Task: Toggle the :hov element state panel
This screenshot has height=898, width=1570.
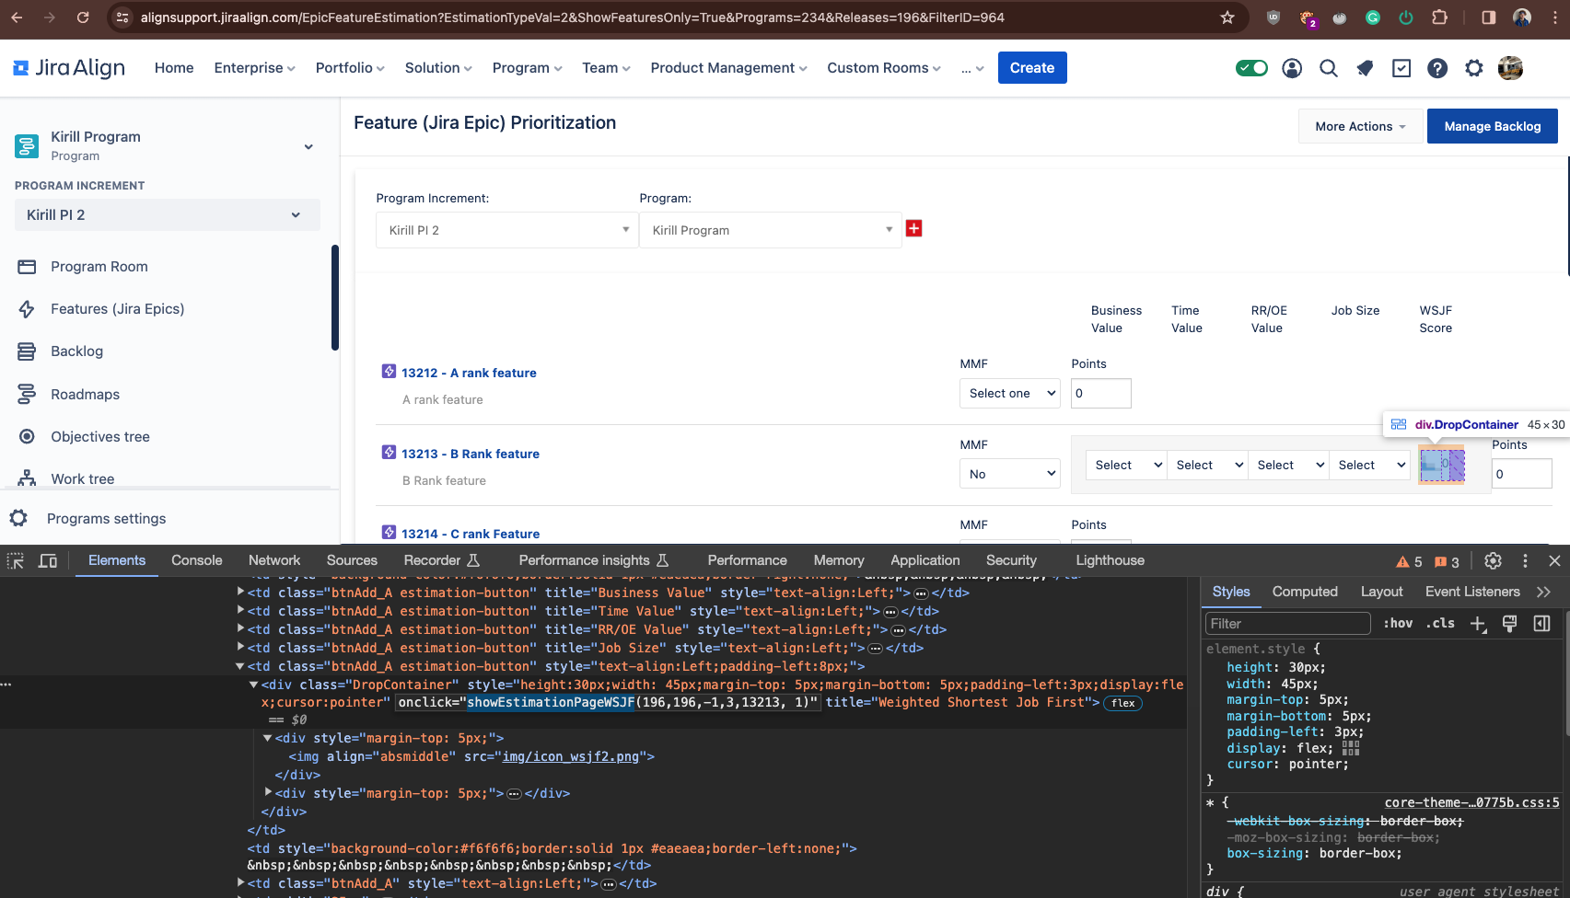Action: click(1398, 624)
